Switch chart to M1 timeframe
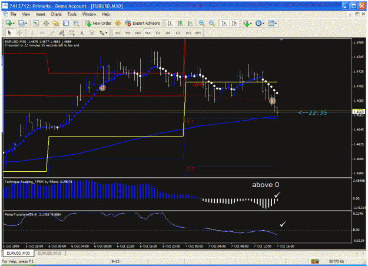 click(118, 33)
